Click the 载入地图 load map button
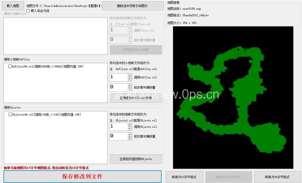Viewport: 302px width, 183px height. [13, 6]
